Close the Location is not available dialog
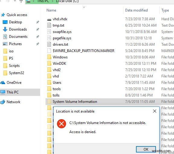174x154 pixels. 155,111
